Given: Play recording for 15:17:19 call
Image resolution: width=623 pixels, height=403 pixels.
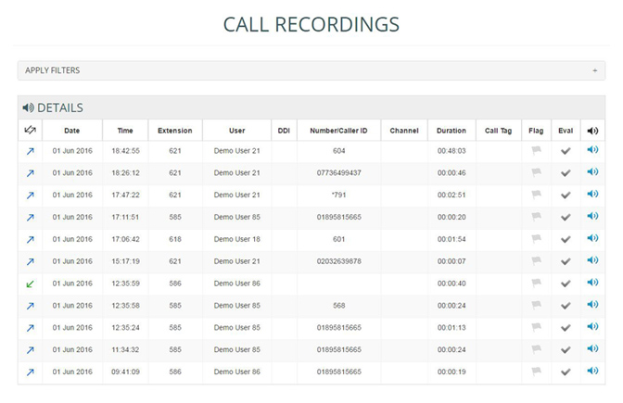Looking at the screenshot, I should click(x=592, y=260).
